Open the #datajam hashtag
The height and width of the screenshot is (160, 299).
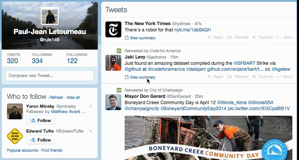click(196, 69)
